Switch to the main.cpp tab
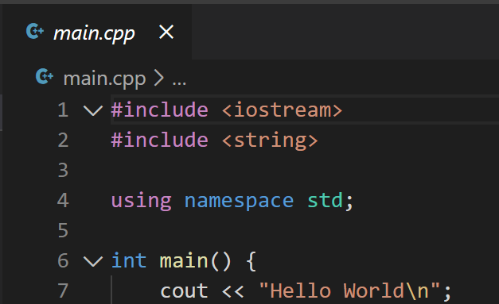 click(94, 33)
